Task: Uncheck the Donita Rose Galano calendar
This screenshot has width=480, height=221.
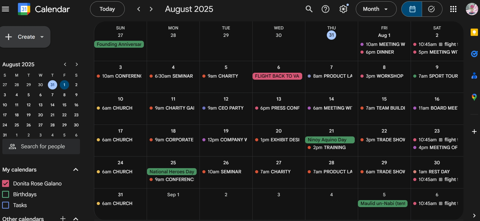Action: coord(6,184)
